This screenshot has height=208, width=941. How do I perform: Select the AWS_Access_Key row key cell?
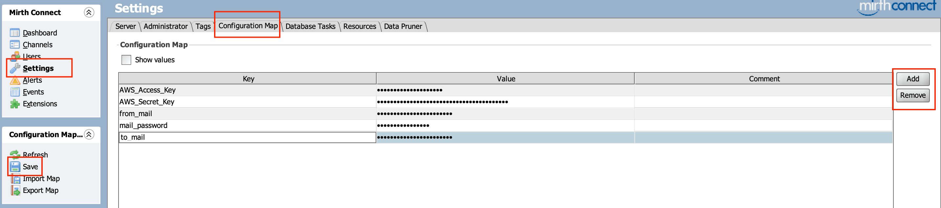248,90
